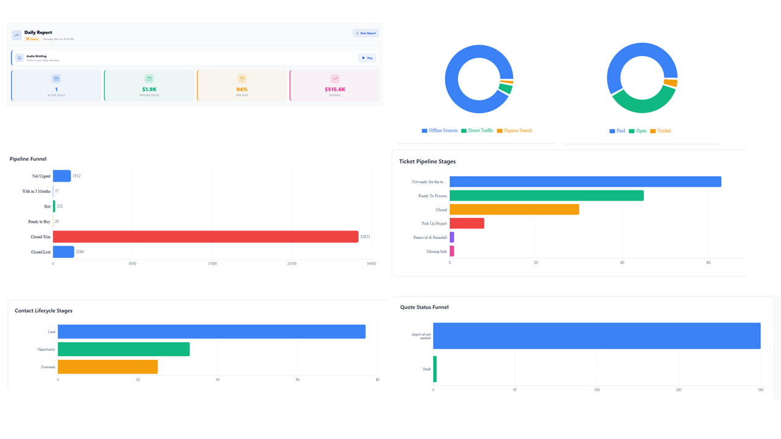This screenshot has height=439, width=781.
Task: Toggle the Offline Sources legend entry
Action: pyautogui.click(x=439, y=130)
